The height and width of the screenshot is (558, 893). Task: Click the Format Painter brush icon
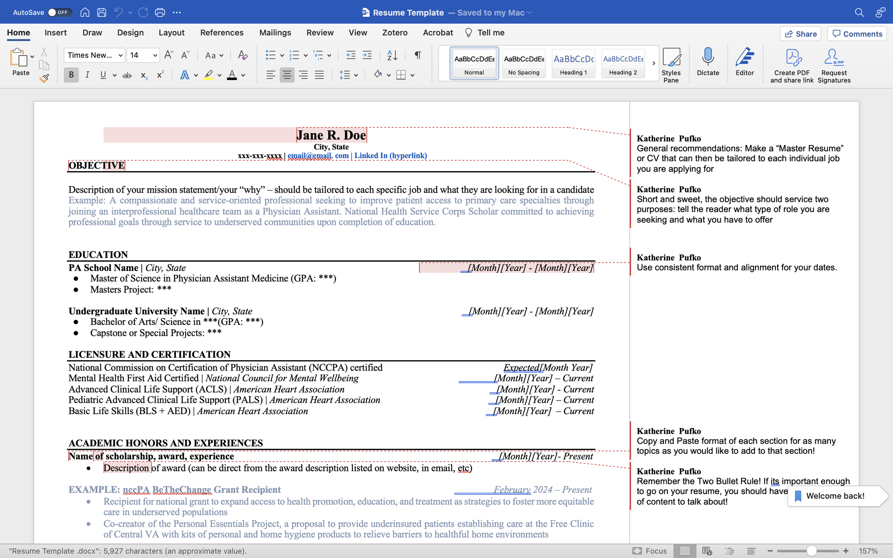(44, 78)
